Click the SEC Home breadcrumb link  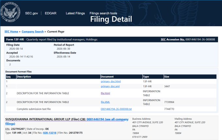11,32
